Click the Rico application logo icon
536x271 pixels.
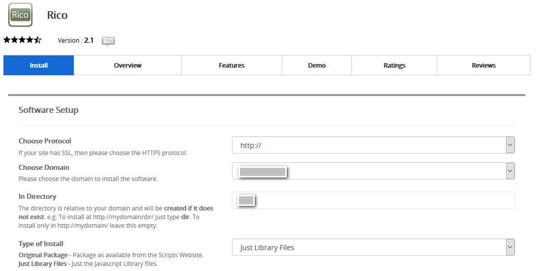20,15
